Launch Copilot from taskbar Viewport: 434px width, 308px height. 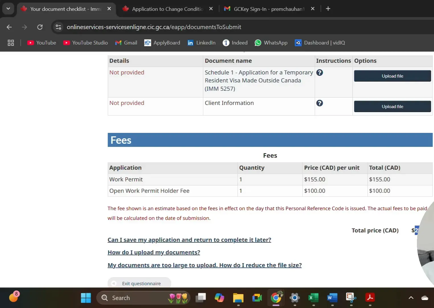tap(219, 298)
